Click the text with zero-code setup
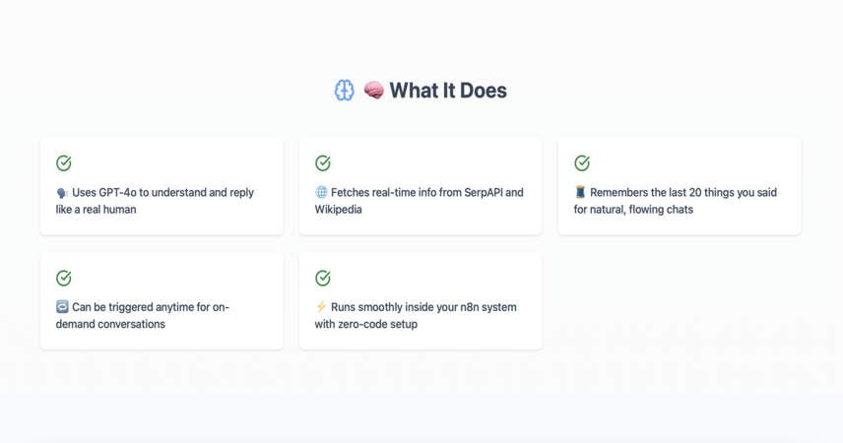The height and width of the screenshot is (443, 843). coord(366,324)
